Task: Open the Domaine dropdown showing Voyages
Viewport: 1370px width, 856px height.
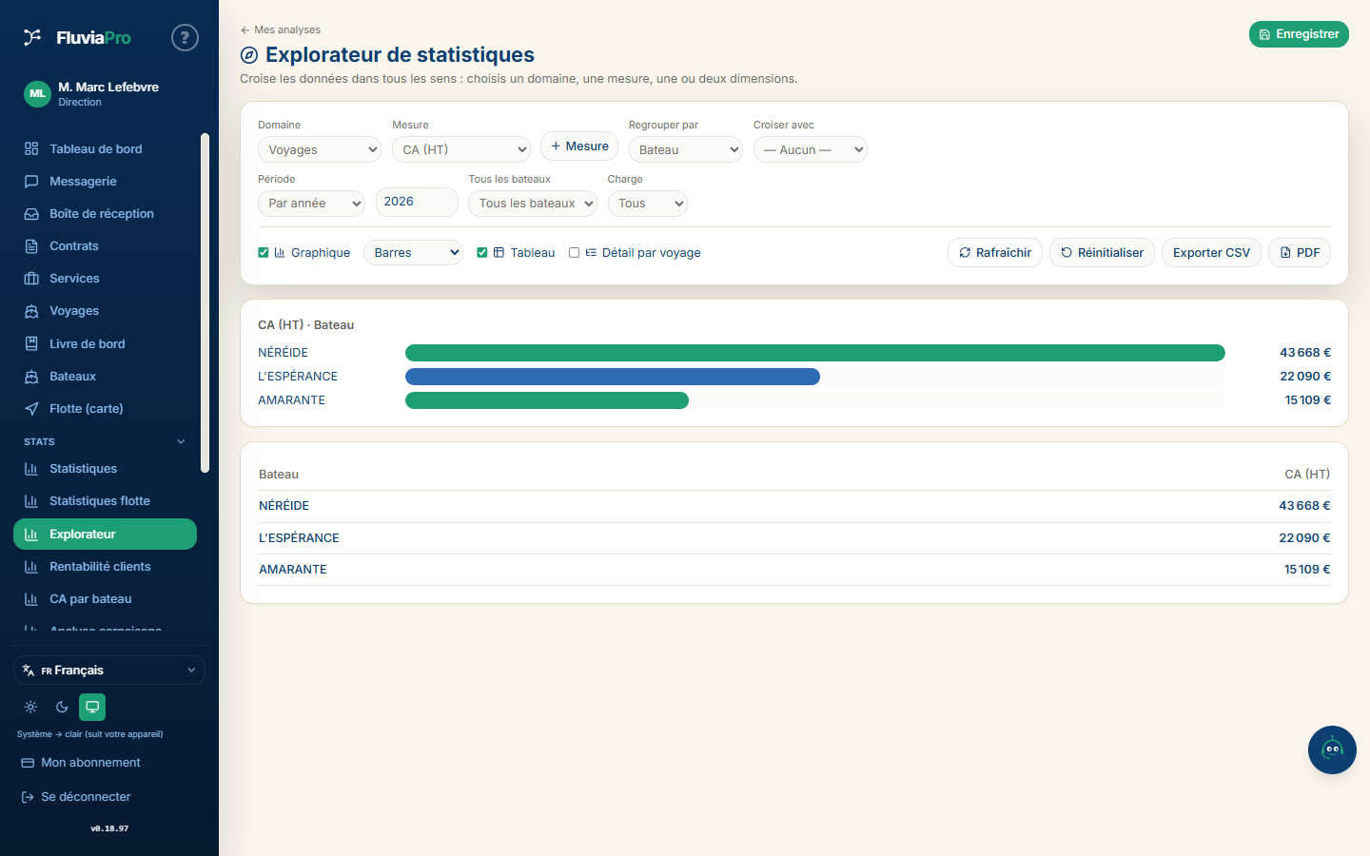Action: (x=320, y=149)
